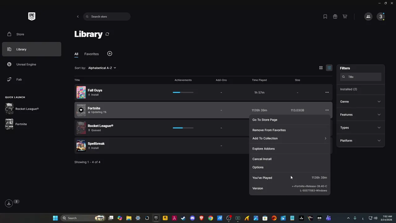Click Fortnite's 113.03GB size value

pyautogui.click(x=297, y=110)
